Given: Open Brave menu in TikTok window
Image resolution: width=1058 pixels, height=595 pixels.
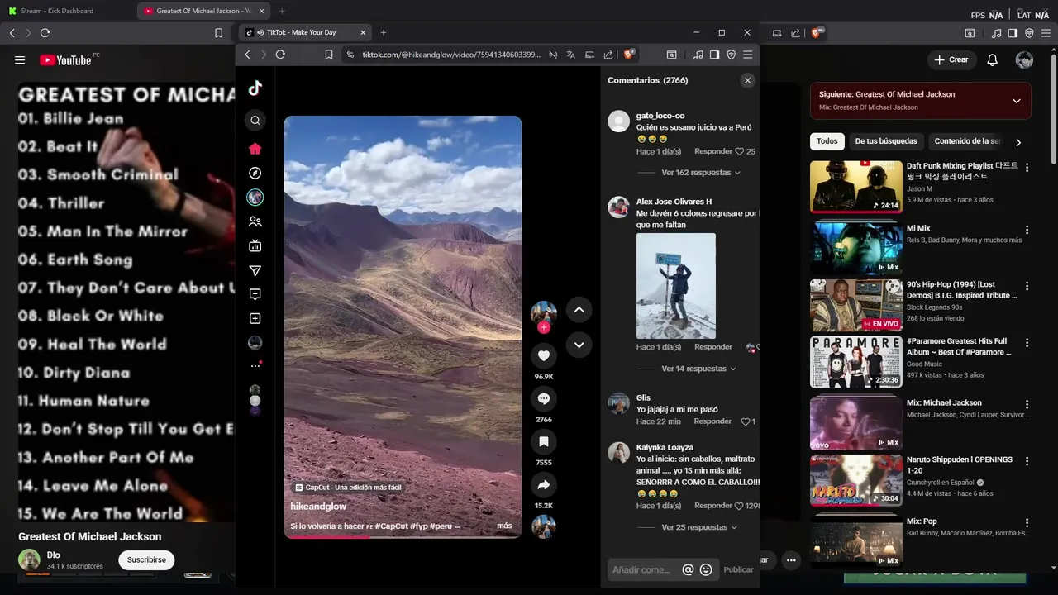Looking at the screenshot, I should click(x=747, y=55).
